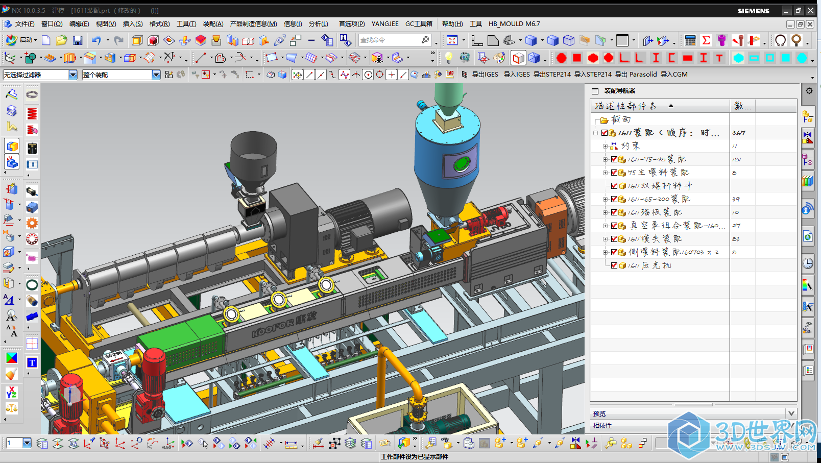This screenshot has height=463, width=821.
Task: Click the red C-channel profile icon
Action: click(672, 58)
